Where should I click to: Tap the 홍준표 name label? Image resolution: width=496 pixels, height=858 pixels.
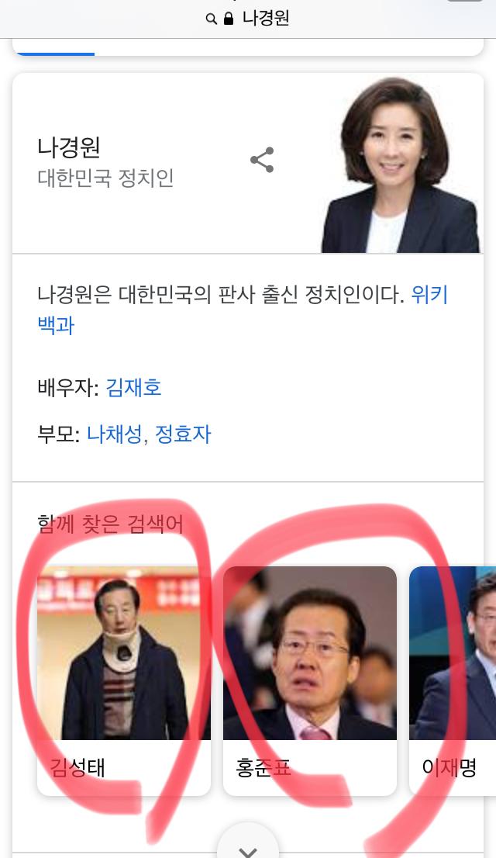click(x=263, y=767)
